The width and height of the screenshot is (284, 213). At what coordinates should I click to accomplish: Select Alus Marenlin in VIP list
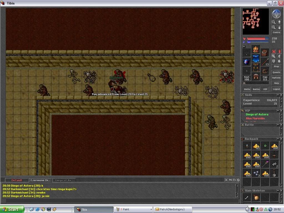click(x=255, y=118)
